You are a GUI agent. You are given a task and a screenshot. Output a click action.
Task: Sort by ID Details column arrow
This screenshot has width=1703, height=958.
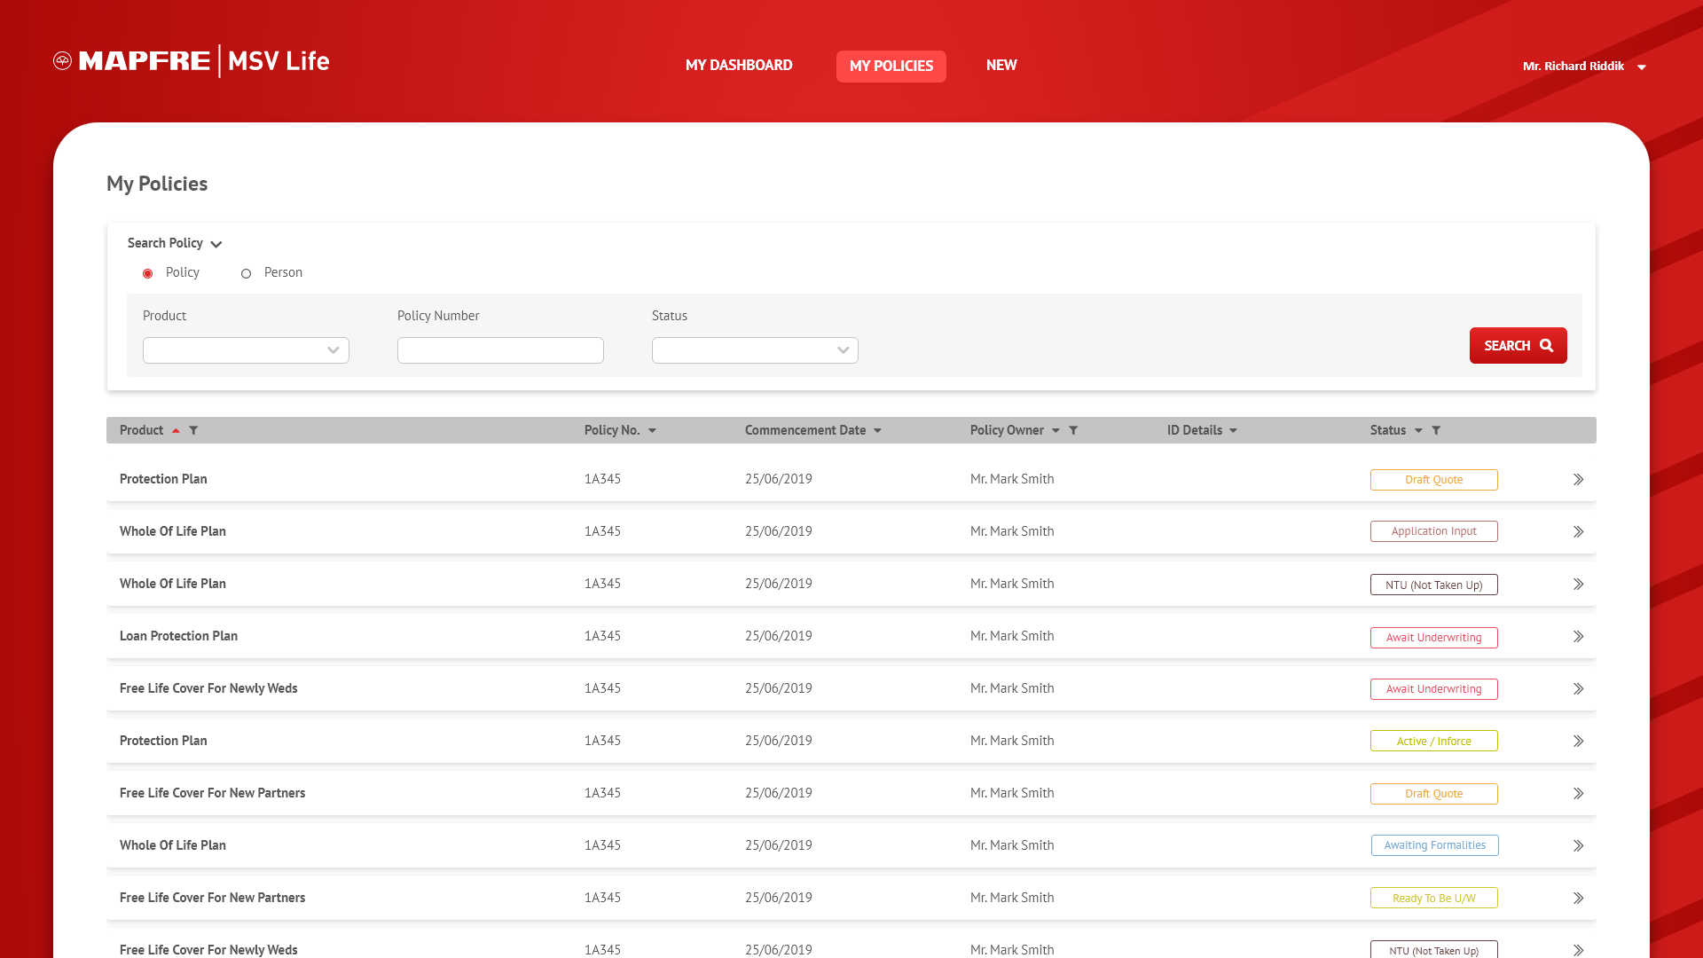coord(1233,431)
